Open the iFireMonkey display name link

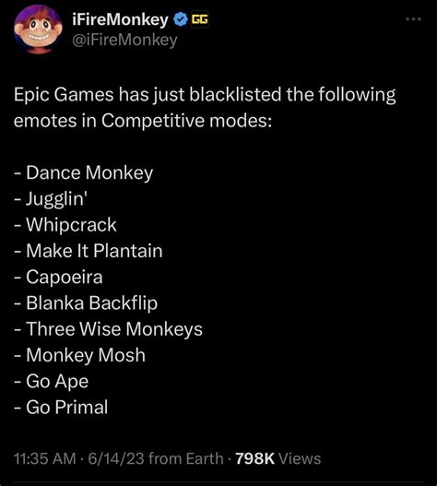[x=120, y=20]
